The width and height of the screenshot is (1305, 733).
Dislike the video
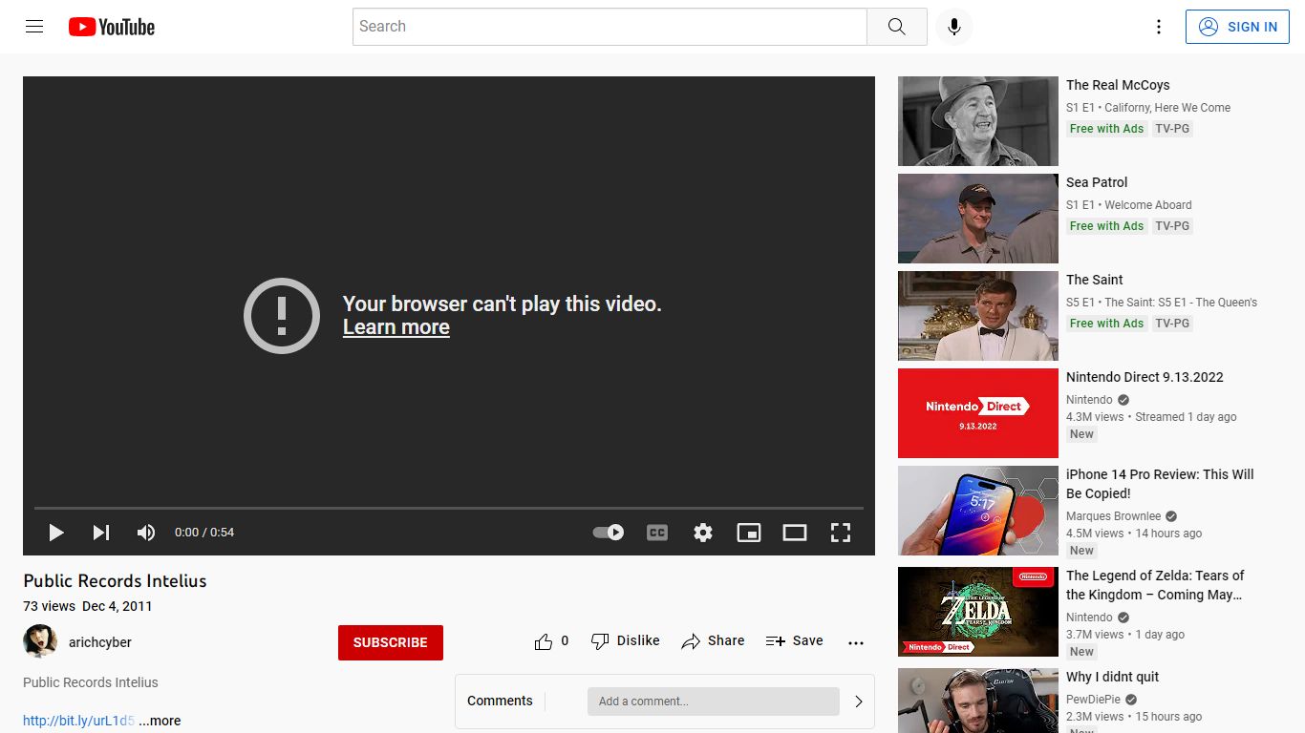(x=626, y=641)
